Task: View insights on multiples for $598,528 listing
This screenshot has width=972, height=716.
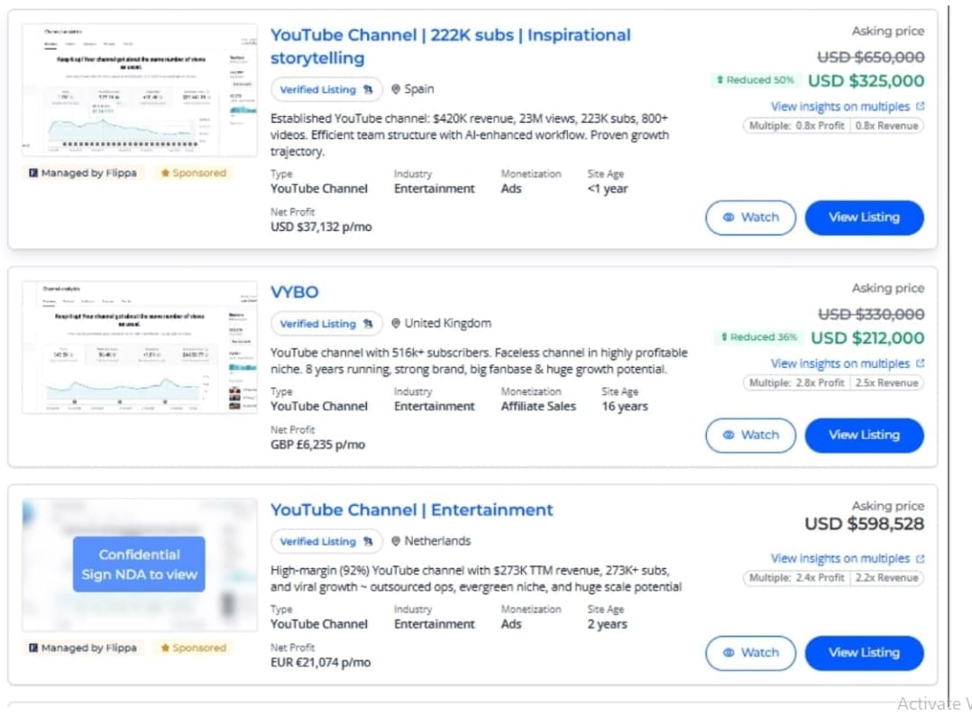Action: click(840, 559)
